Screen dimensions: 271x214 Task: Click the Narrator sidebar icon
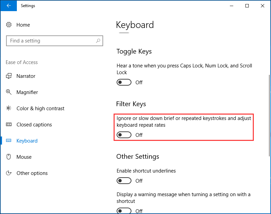(x=9, y=76)
